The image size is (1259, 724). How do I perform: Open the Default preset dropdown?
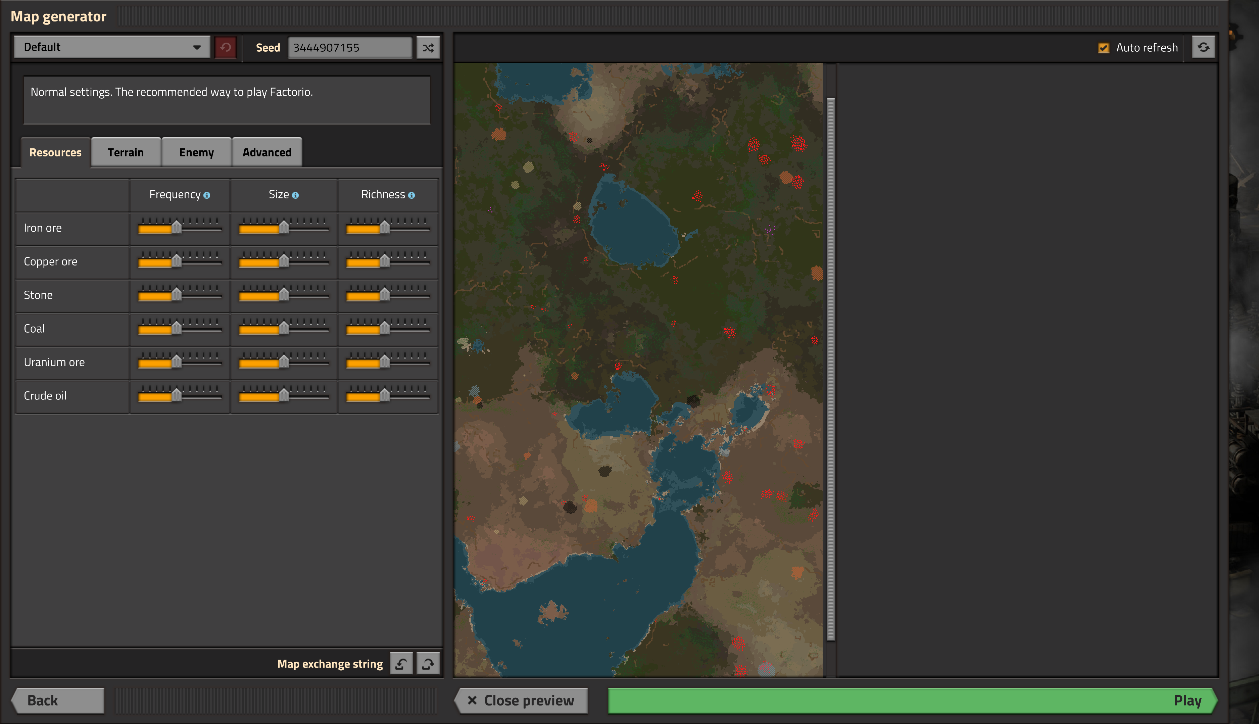tap(112, 47)
